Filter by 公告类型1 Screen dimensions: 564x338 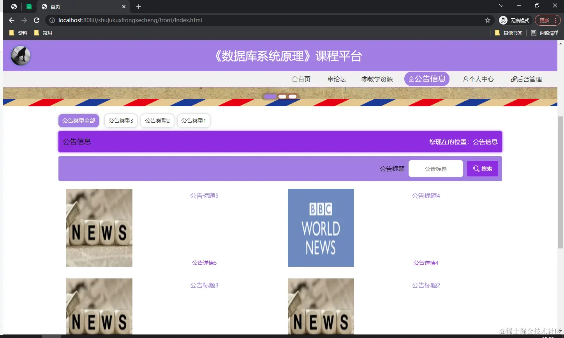[194, 121]
